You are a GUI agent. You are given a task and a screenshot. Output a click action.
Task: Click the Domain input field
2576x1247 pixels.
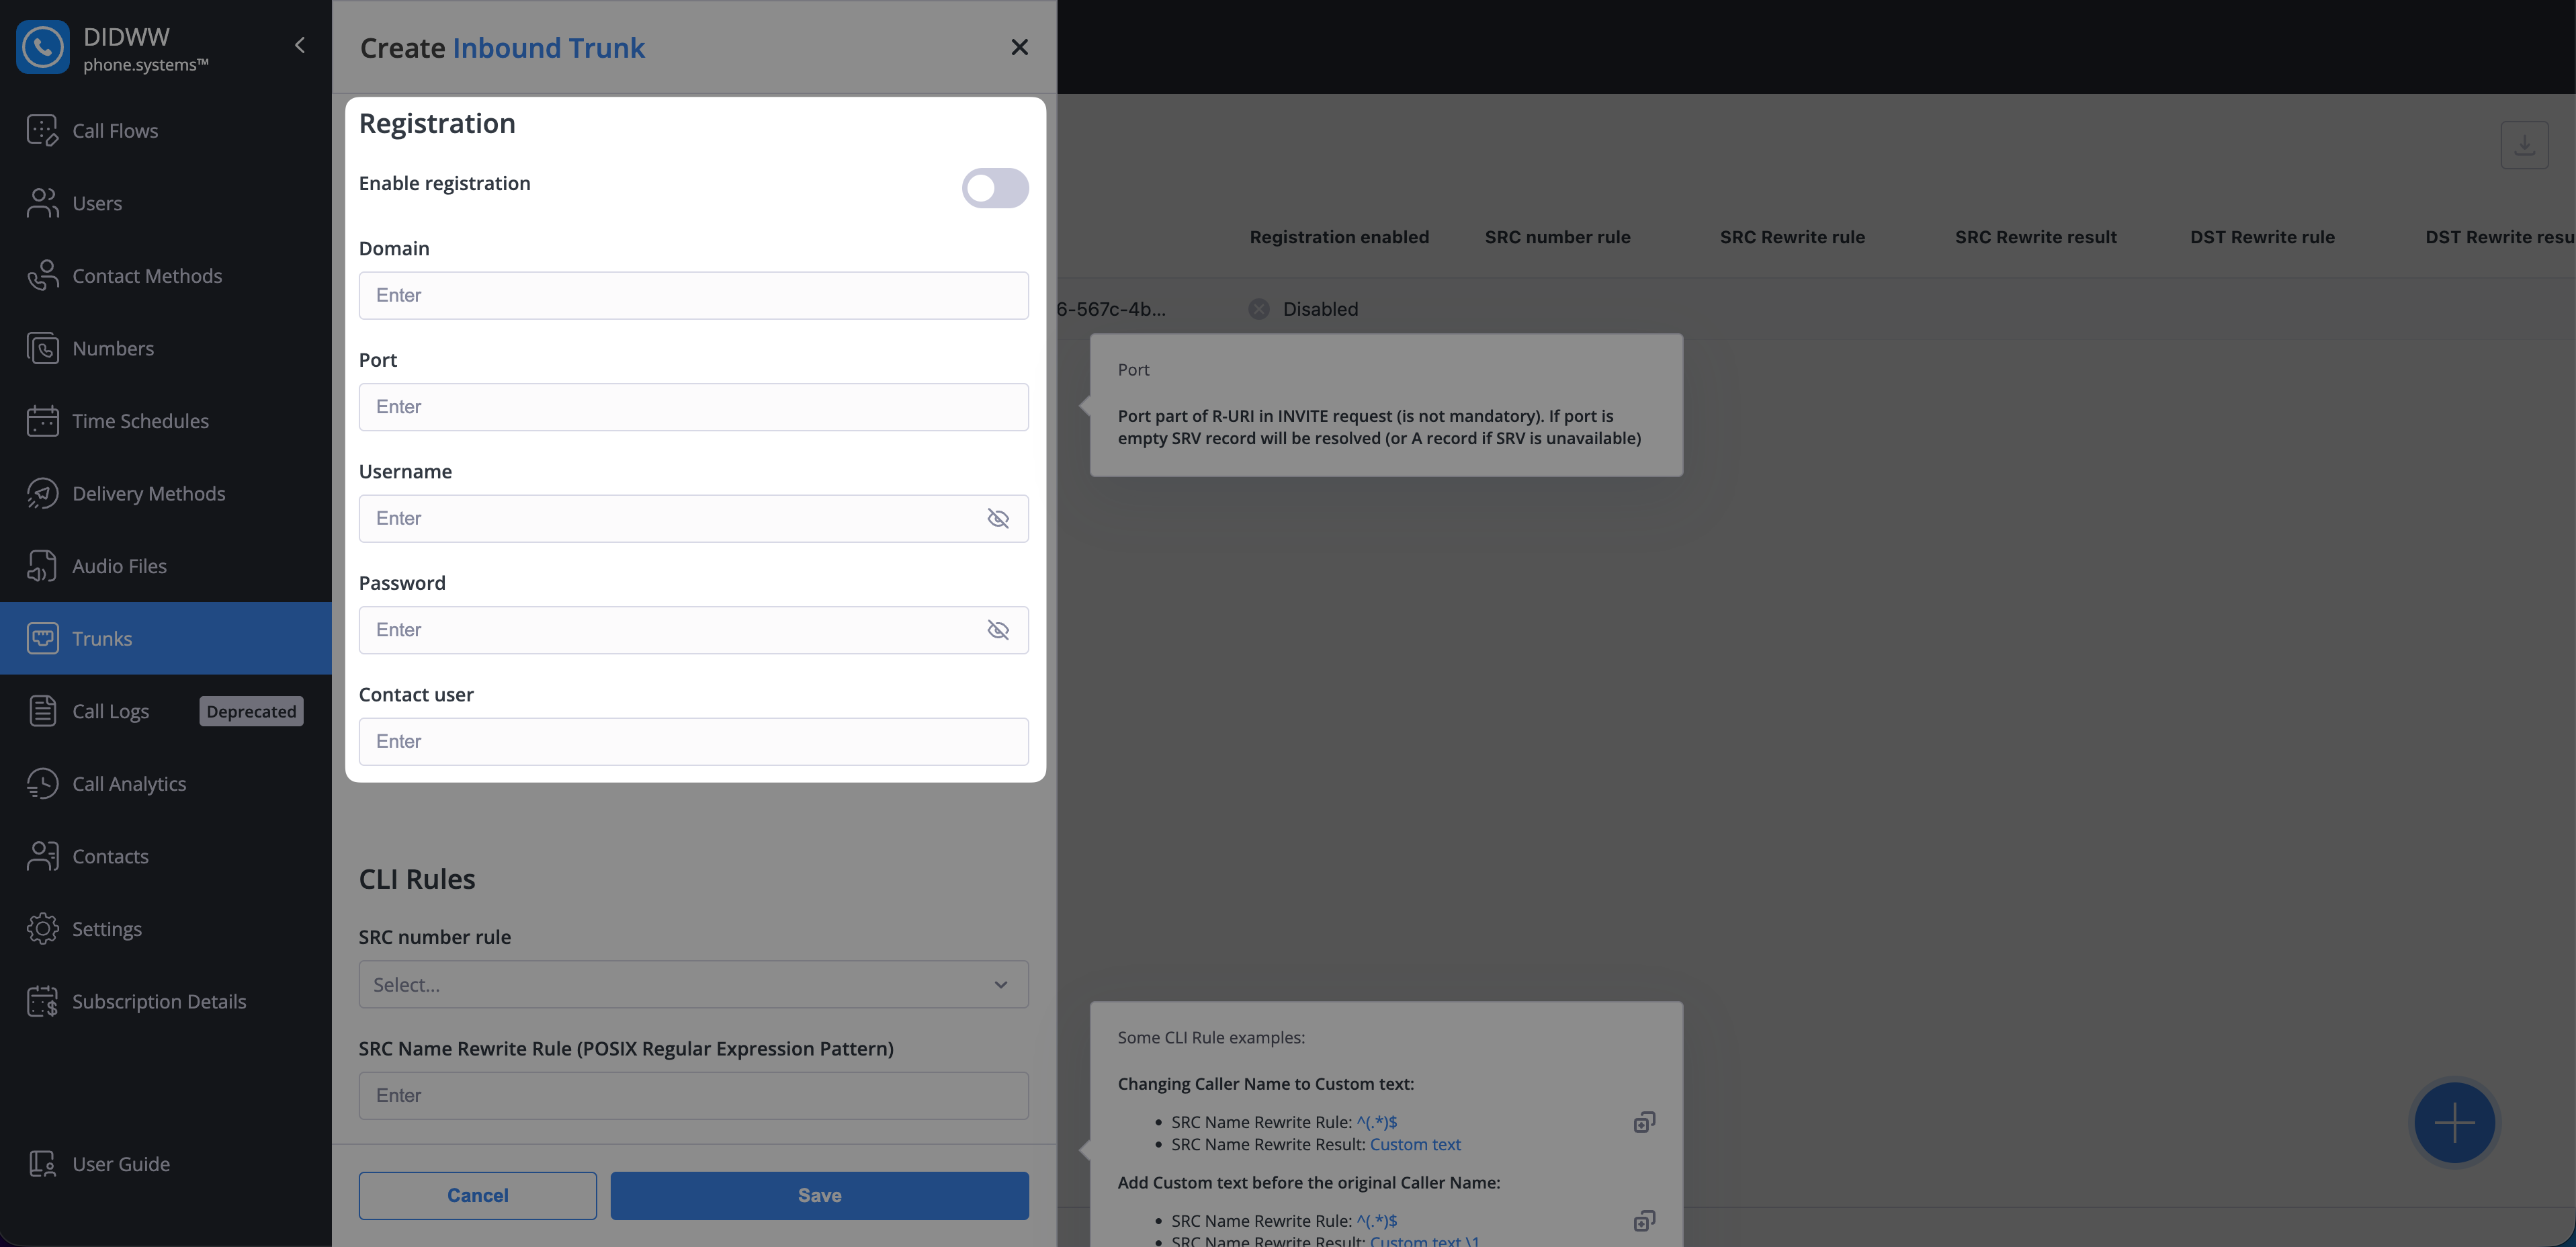(x=693, y=295)
